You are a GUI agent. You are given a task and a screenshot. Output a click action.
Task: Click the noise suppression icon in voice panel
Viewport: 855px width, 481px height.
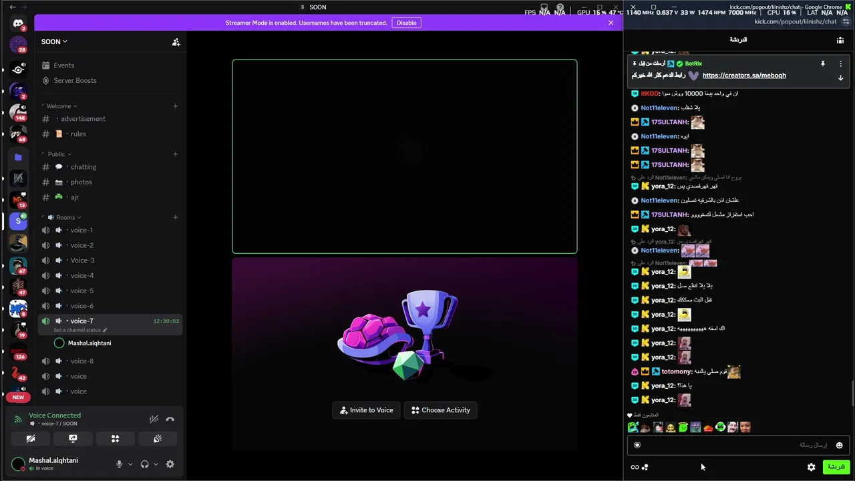point(154,420)
